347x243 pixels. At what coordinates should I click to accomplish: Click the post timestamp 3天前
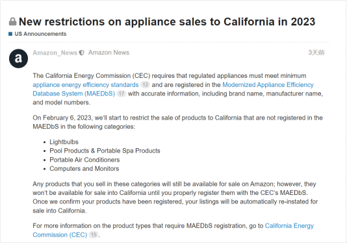click(316, 53)
